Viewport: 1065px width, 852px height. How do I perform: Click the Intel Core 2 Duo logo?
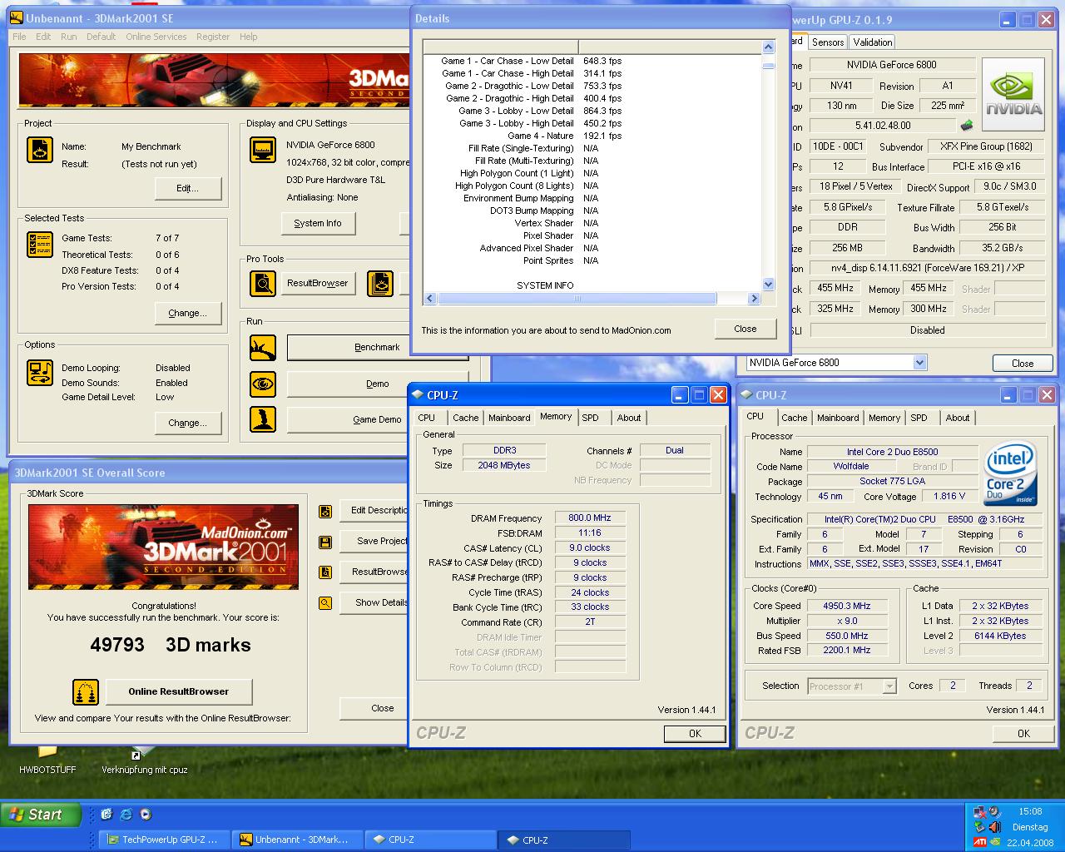click(x=1011, y=473)
